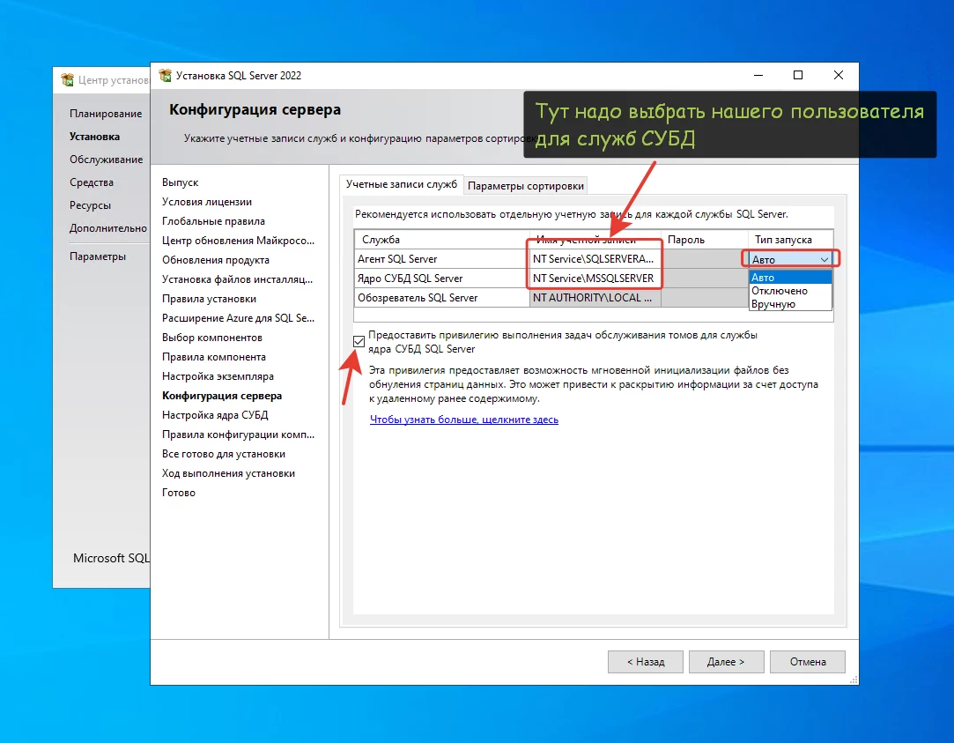The image size is (954, 743).
Task: Click account name cell for 'Ядро СУБД SQL Server'
Action: coord(595,279)
